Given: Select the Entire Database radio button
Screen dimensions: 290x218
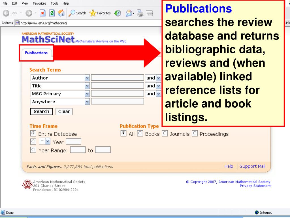Looking at the screenshot, I should (33, 133).
